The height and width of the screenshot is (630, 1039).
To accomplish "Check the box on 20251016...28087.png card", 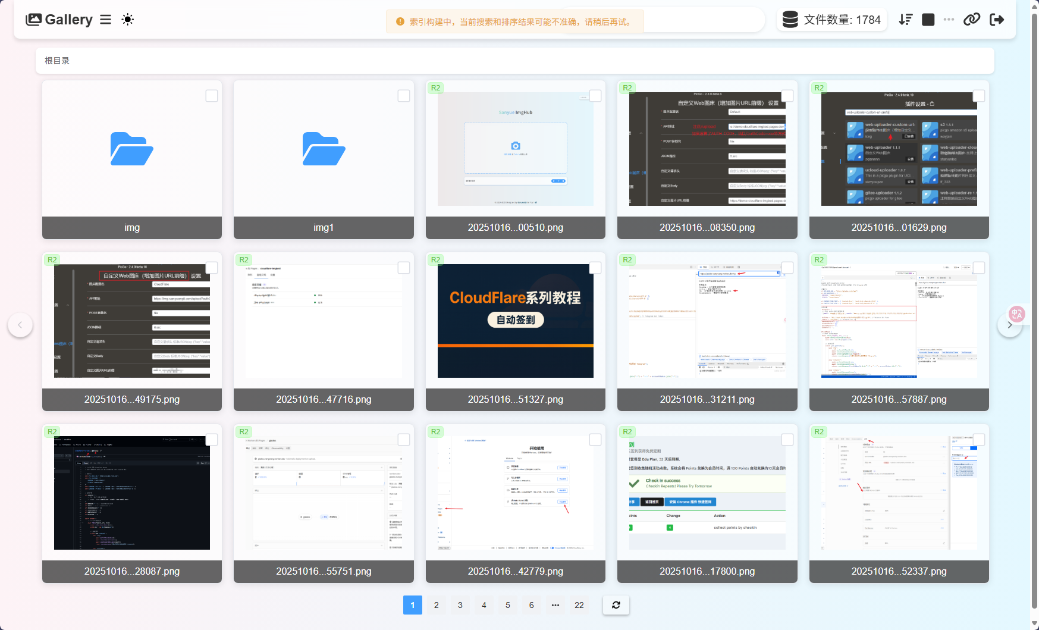I will (212, 440).
